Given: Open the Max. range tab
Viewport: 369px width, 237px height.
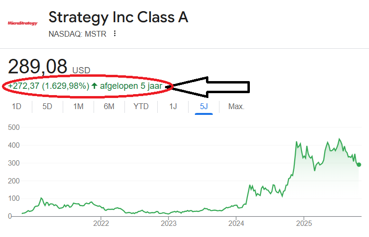Looking at the screenshot, I should click(x=236, y=106).
